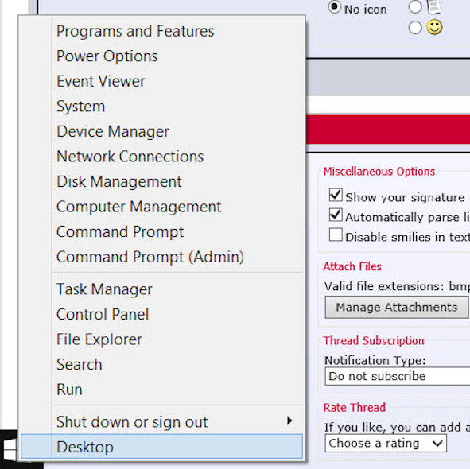The height and width of the screenshot is (469, 470).
Task: Toggle Automatically parse links checkbox
Action: (x=336, y=215)
